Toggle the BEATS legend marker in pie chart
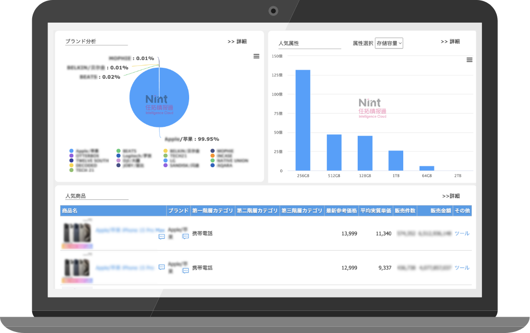 119,151
